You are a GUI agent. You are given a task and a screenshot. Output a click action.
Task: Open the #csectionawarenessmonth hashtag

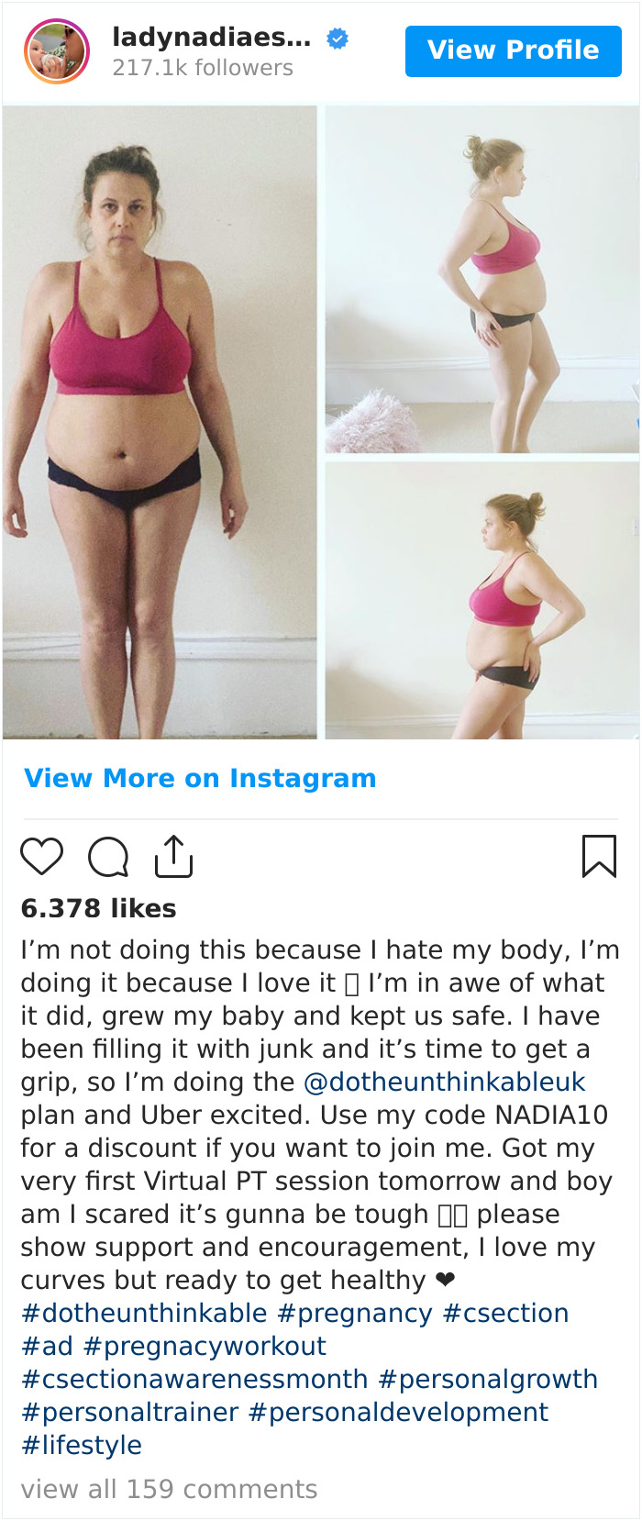[x=194, y=1379]
